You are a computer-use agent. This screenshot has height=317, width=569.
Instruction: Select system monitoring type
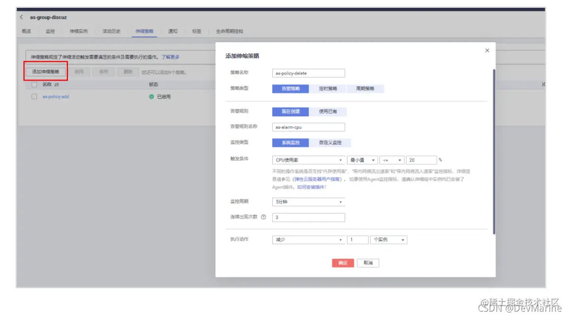[x=290, y=143]
